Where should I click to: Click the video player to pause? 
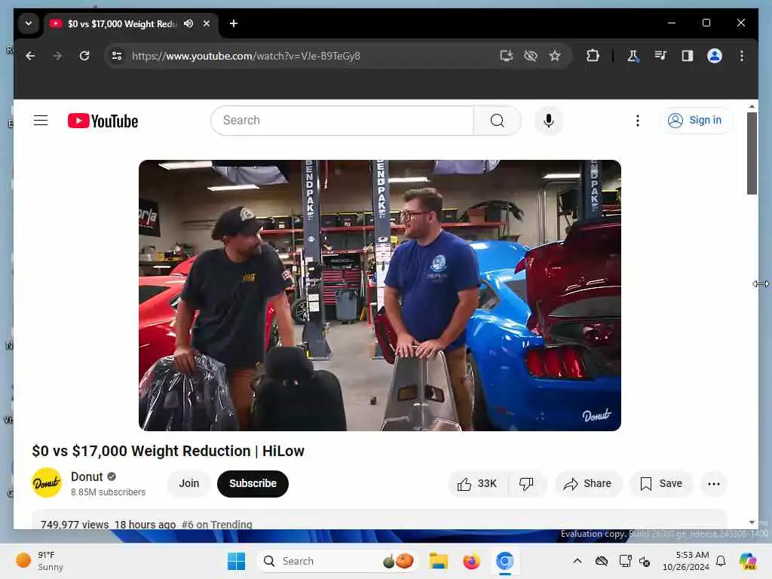click(x=380, y=296)
